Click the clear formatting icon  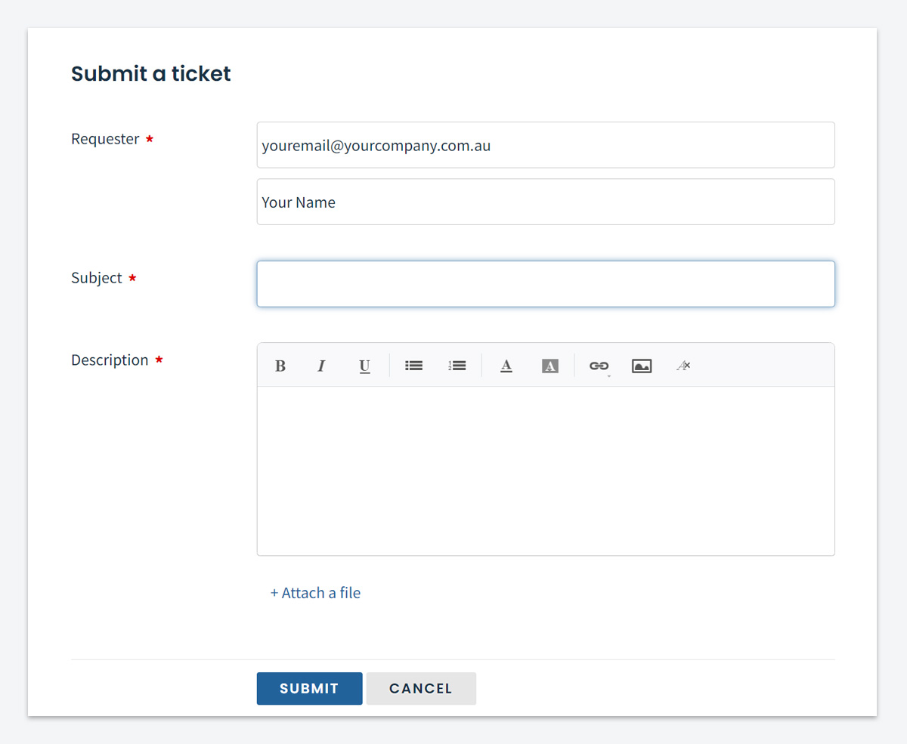pyautogui.click(x=683, y=366)
